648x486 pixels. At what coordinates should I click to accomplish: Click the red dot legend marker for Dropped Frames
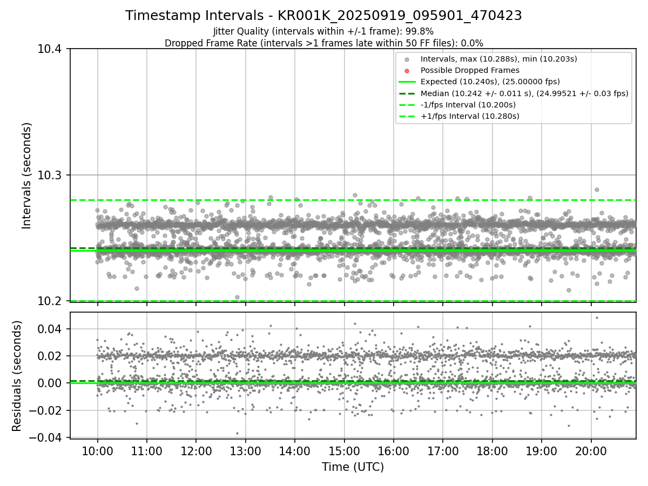pos(407,71)
